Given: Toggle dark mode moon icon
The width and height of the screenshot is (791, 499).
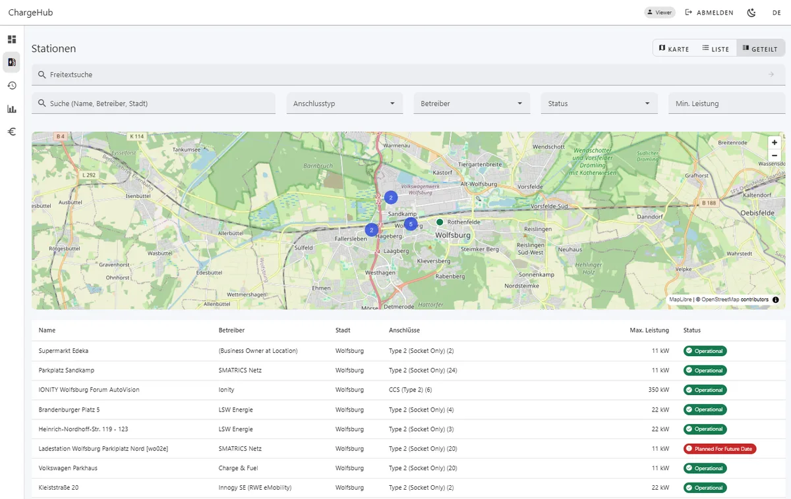Looking at the screenshot, I should (x=751, y=13).
